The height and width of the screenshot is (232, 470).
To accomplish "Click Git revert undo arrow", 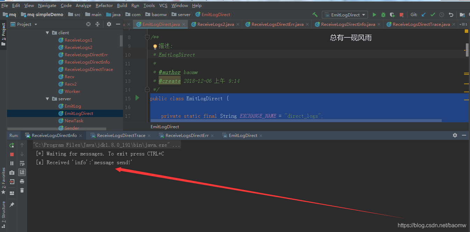I will coord(451,15).
